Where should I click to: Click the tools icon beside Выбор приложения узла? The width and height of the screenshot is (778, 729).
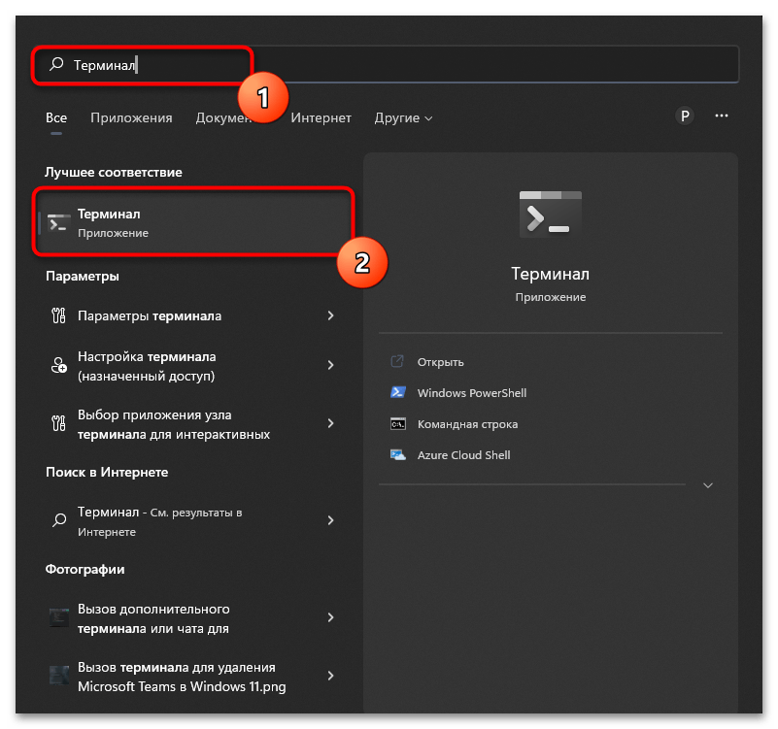click(x=58, y=423)
